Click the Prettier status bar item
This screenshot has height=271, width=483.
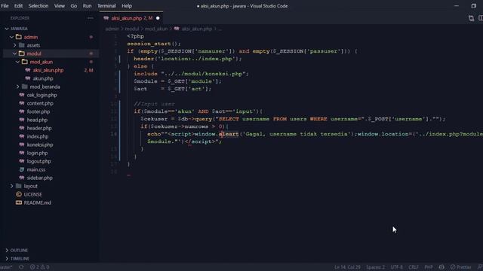(460, 267)
